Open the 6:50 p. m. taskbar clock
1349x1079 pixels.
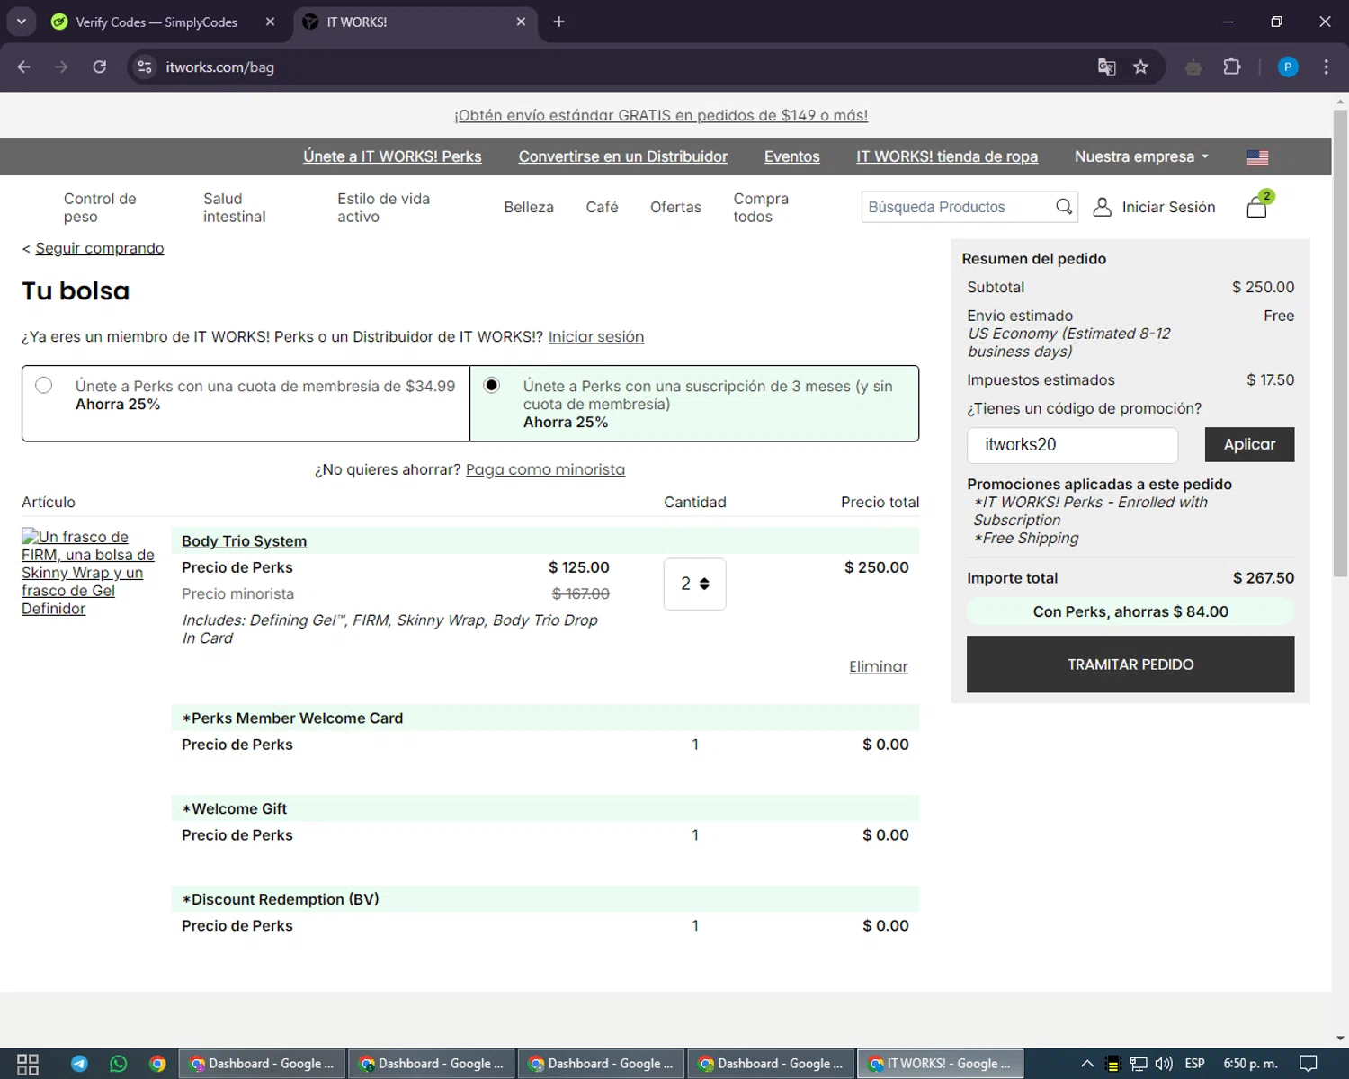point(1250,1064)
